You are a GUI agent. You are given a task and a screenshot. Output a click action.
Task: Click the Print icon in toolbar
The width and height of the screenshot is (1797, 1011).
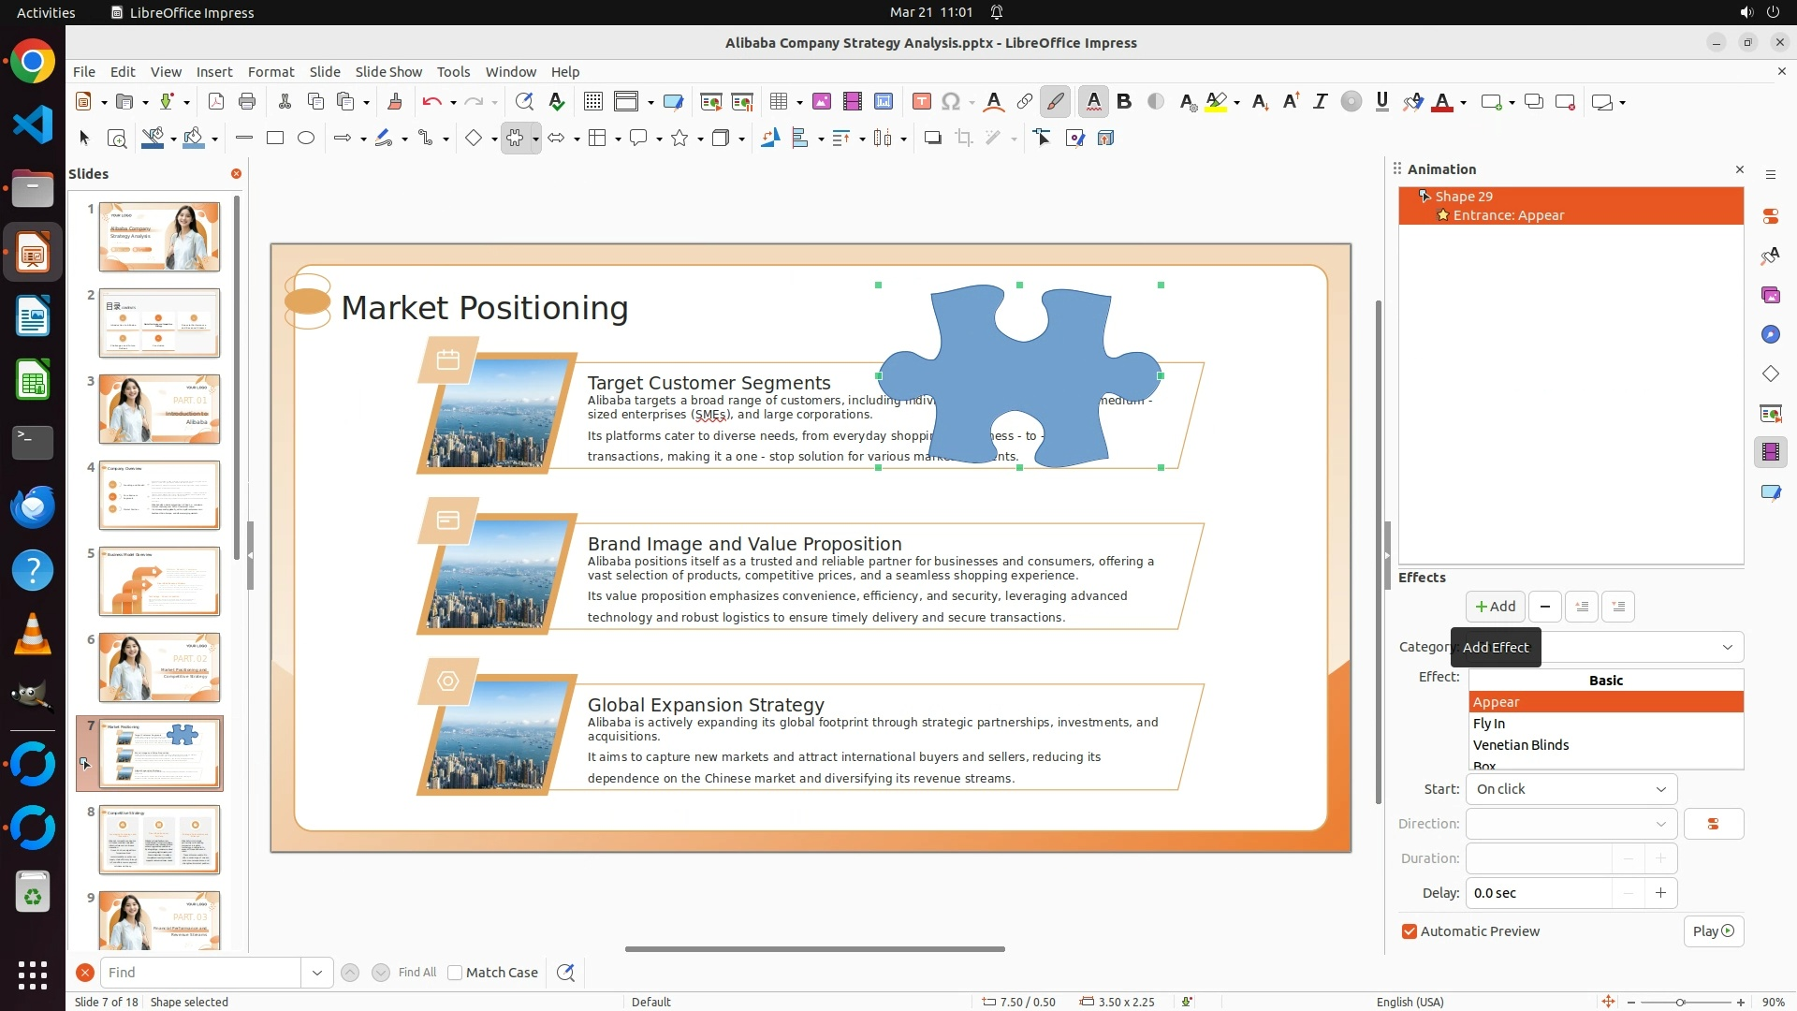point(247,102)
